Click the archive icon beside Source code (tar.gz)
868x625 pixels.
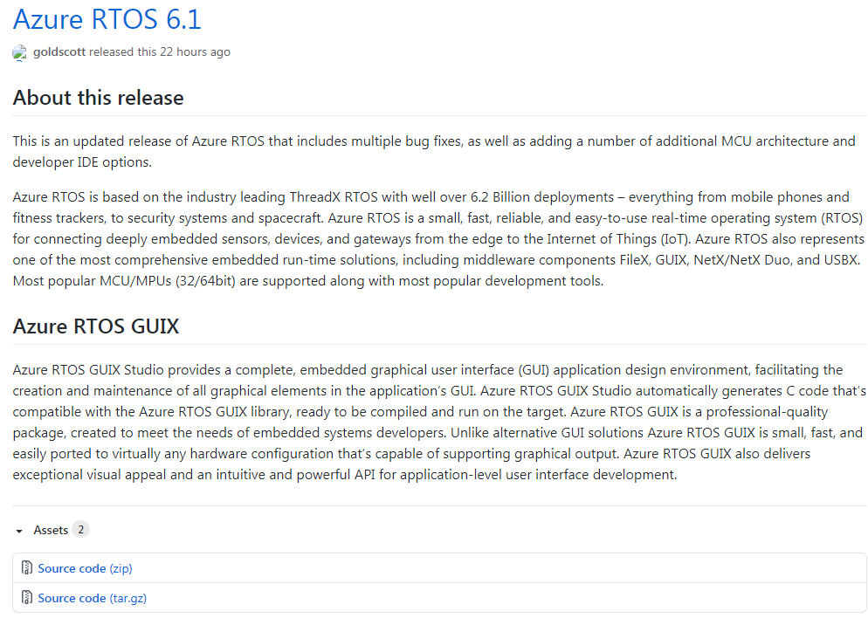(x=26, y=597)
